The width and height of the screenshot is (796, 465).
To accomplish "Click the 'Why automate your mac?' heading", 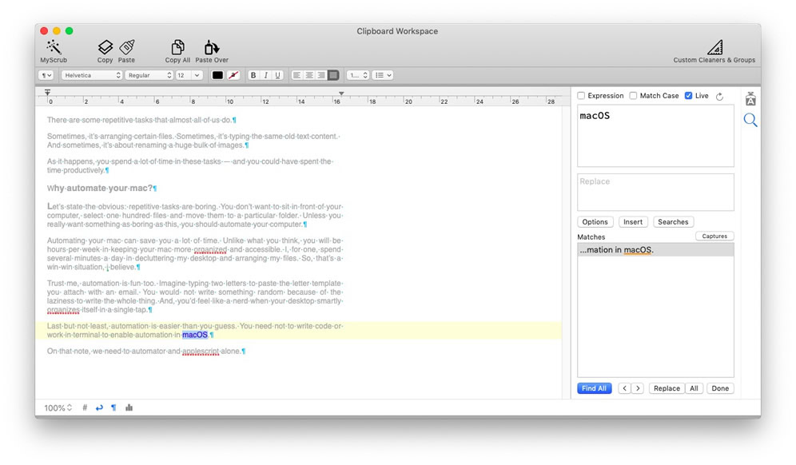I will tap(100, 189).
